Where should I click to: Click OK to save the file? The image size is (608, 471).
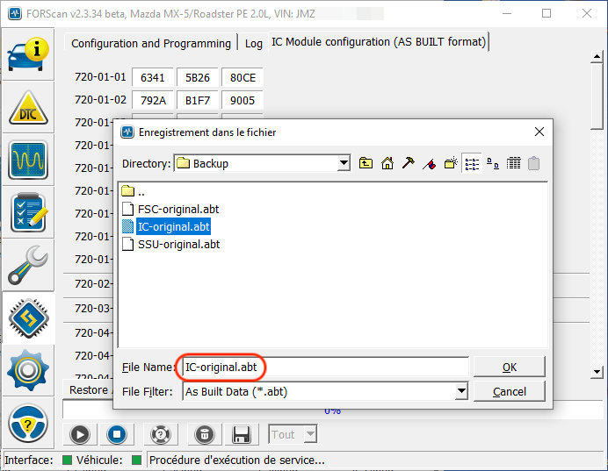509,367
